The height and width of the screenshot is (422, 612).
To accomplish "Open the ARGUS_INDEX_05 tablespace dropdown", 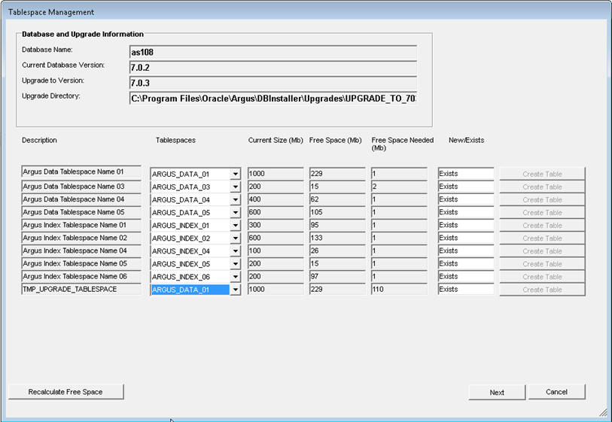I will (236, 264).
